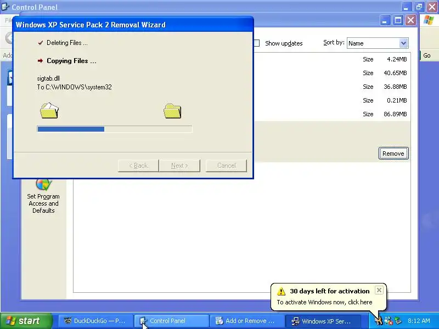Restore down the Control Panel window
Image resolution: width=439 pixels, height=329 pixels.
(x=419, y=7)
